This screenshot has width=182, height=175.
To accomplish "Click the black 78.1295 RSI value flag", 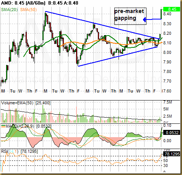I will click(172, 154).
